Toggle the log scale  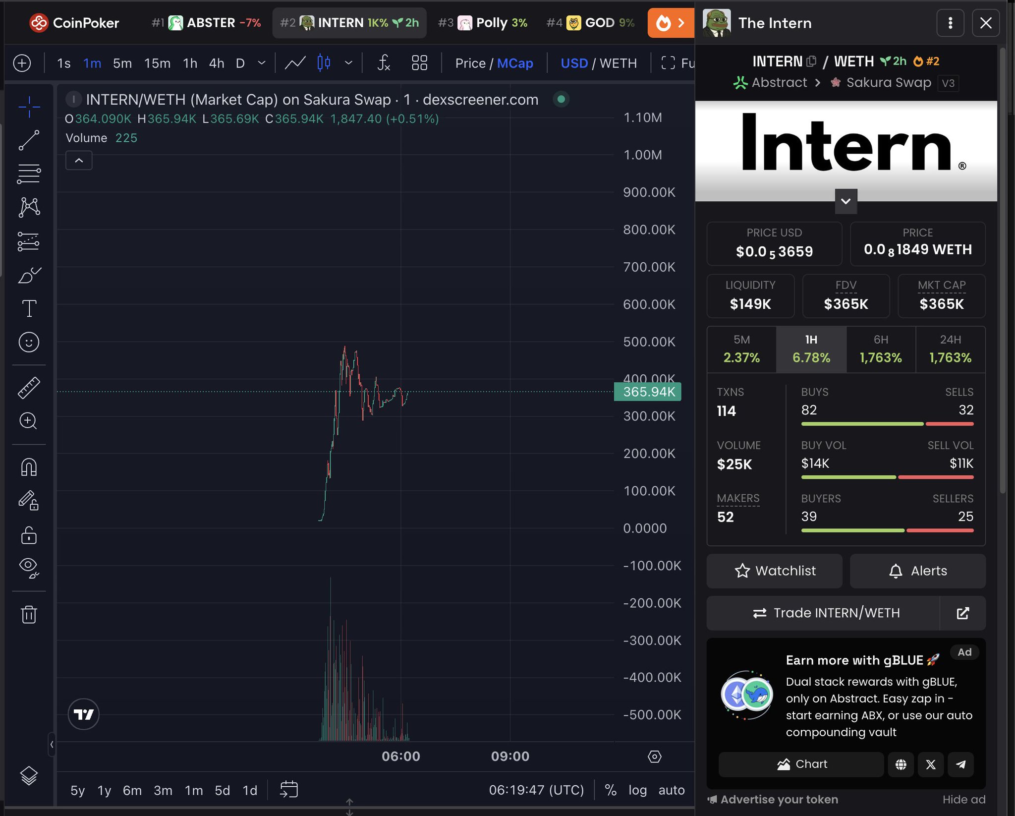(637, 790)
